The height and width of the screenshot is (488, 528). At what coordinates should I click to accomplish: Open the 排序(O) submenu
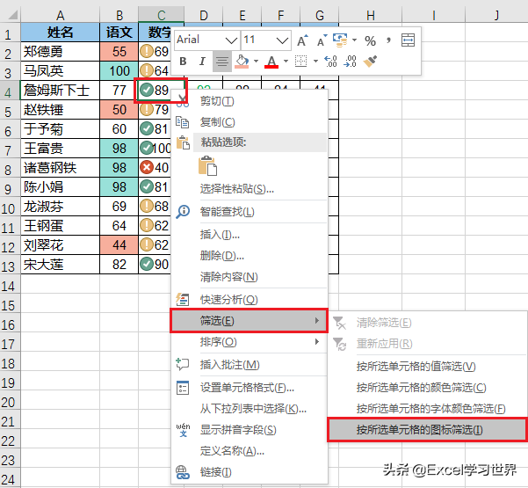tap(250, 342)
